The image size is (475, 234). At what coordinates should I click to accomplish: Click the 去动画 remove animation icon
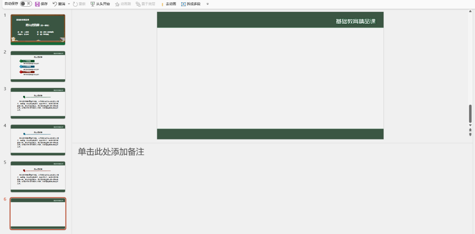(x=162, y=4)
